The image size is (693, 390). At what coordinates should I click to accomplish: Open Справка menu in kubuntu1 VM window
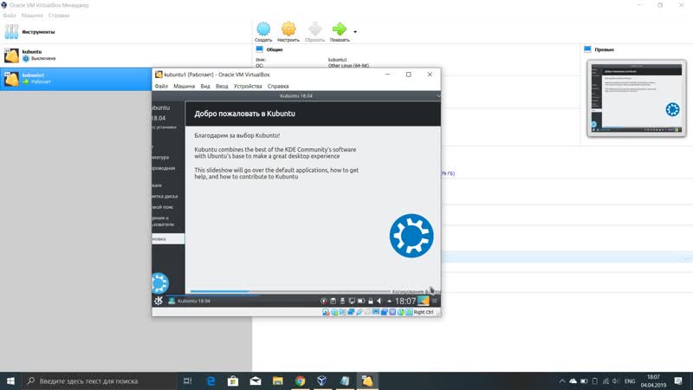[x=278, y=86]
